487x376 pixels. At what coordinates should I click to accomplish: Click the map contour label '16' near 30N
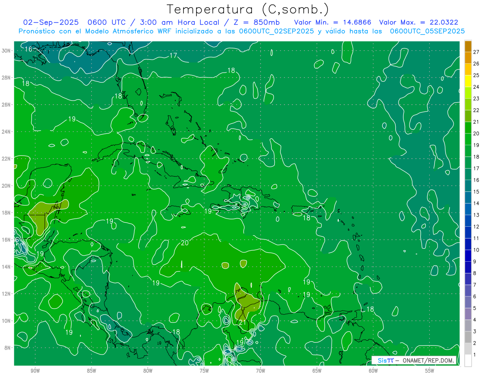coord(28,49)
